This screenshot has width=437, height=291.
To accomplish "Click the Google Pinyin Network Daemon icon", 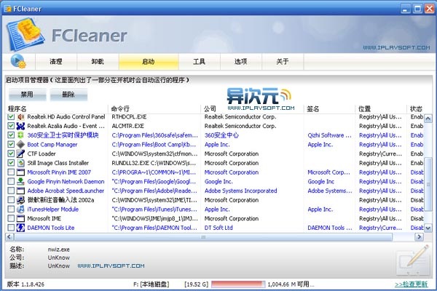I will click(21, 181).
